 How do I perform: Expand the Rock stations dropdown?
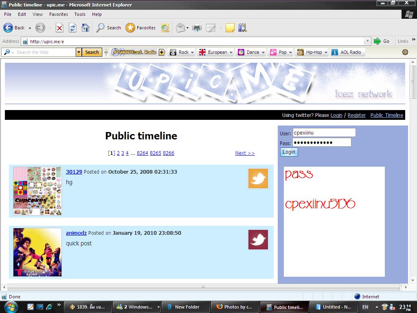pyautogui.click(x=192, y=53)
